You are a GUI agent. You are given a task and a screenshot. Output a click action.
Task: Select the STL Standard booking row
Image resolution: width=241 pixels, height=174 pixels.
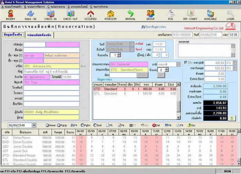coord(135,94)
